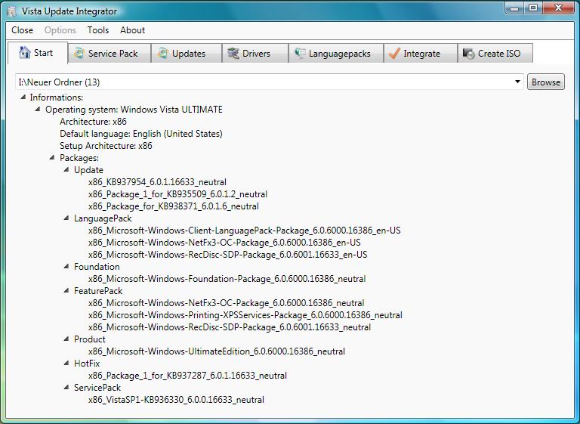Open the About menu
580x424 pixels.
coord(132,30)
